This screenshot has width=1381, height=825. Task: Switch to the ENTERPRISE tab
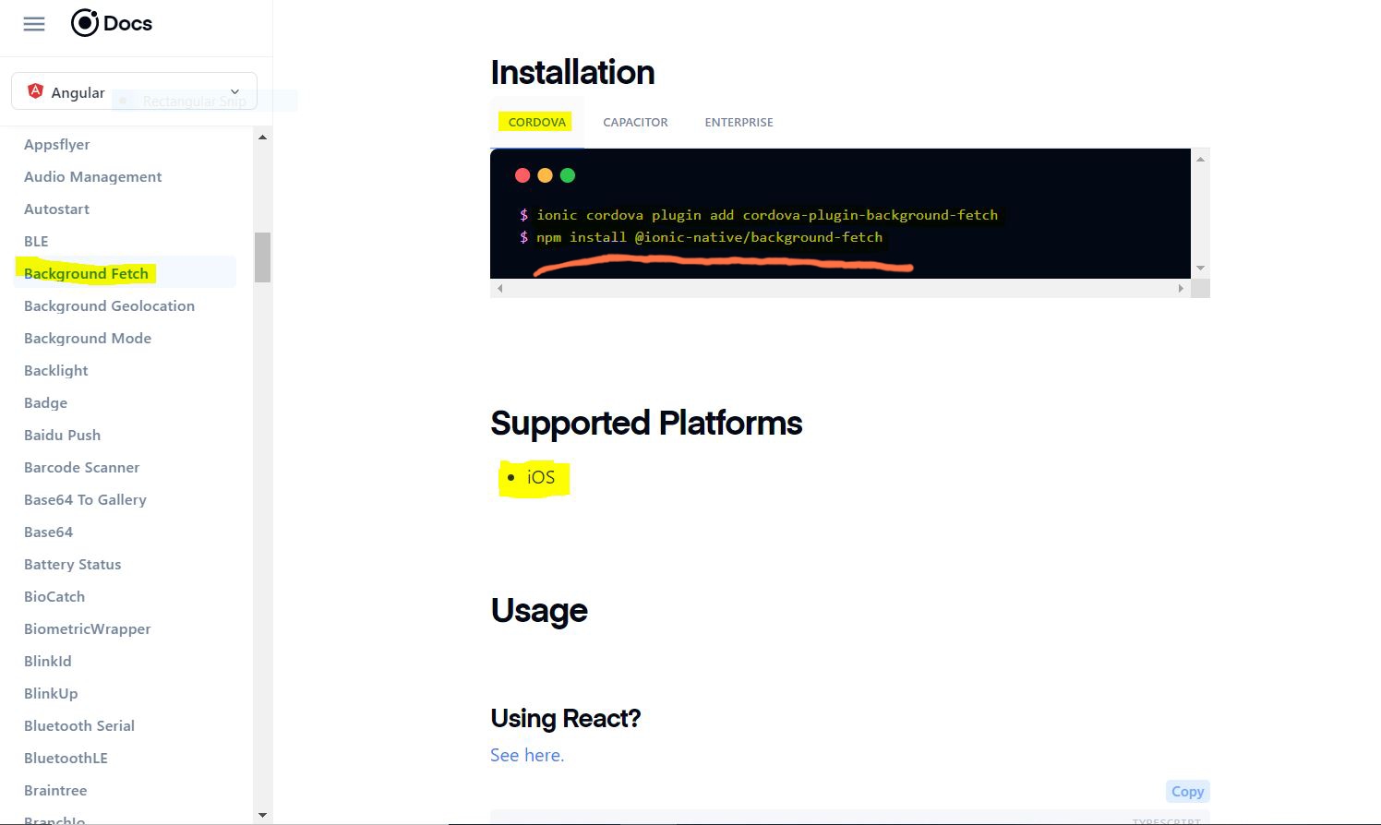click(739, 122)
